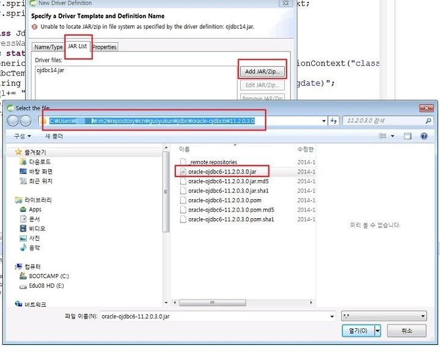440x352 pixels.
Task: Select oracle-ojdbc6-11.2.0.3.0.pom.md5 file
Action: coord(227,210)
